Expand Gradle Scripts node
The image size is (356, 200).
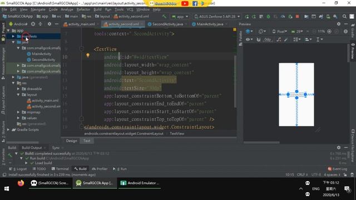8,129
